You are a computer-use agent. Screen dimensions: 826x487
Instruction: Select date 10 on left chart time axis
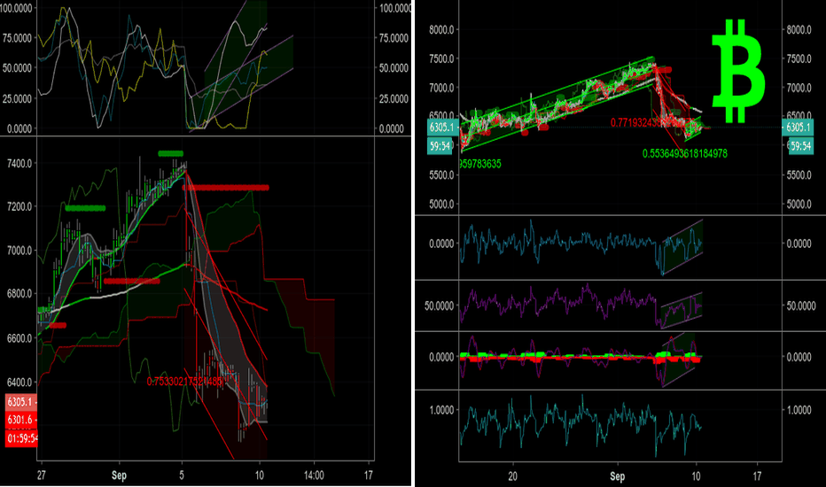pyautogui.click(x=259, y=475)
